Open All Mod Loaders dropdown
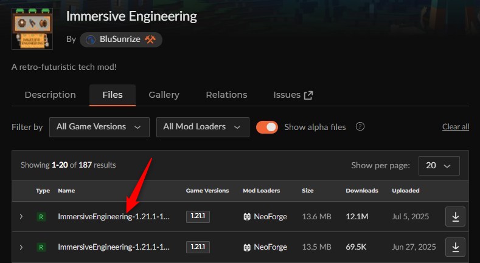Image resolution: width=480 pixels, height=263 pixels. point(203,127)
